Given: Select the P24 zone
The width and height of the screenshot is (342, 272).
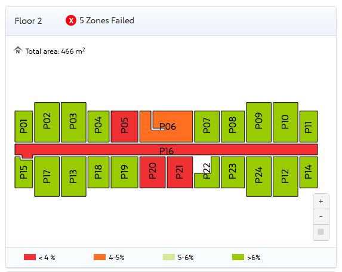Looking at the screenshot, I should coord(258,176).
